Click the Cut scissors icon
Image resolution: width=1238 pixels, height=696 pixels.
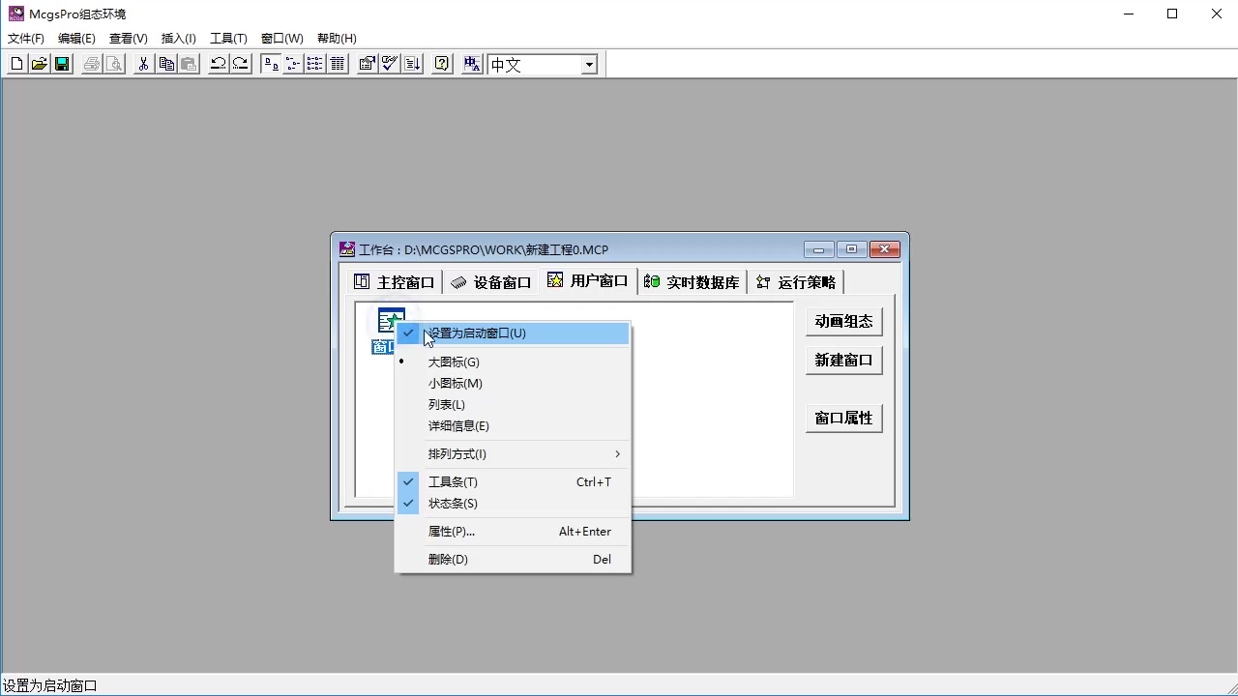143,64
